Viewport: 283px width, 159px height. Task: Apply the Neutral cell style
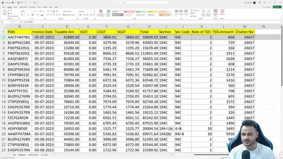click(153, 12)
